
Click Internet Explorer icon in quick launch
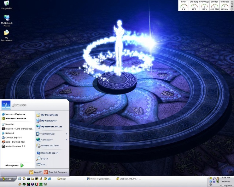click(50, 179)
